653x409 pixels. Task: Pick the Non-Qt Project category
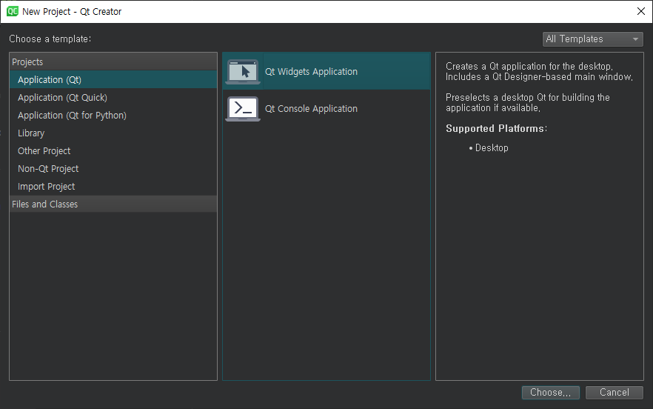113,169
